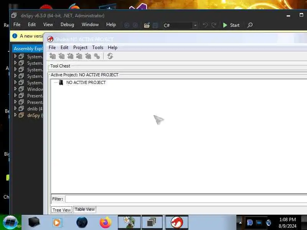Switch to Ghidra's Table View tab
The image size is (307, 230).
pos(84,209)
